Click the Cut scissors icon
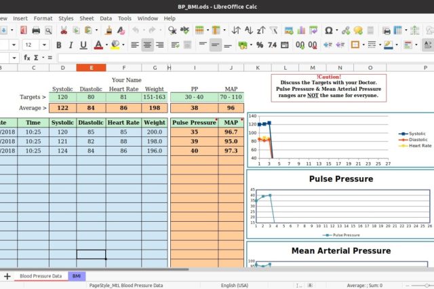 pyautogui.click(x=64, y=31)
